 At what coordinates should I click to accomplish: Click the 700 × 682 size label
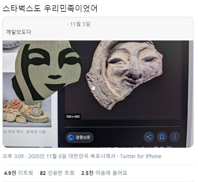coord(73,117)
